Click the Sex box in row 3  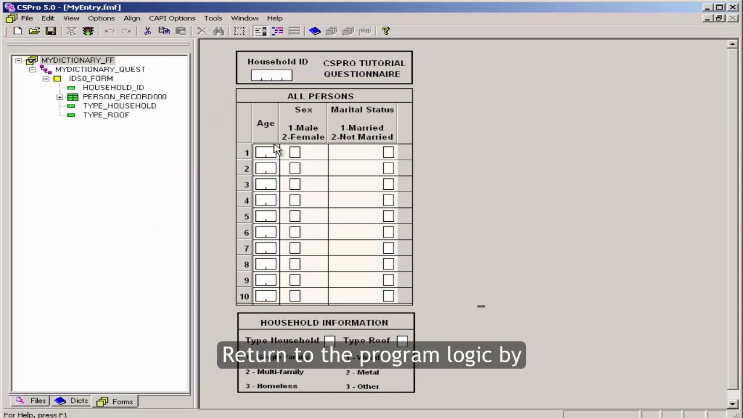point(295,185)
